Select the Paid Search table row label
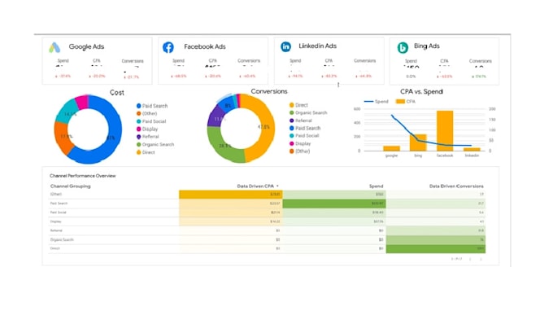553x311 pixels. coord(59,204)
